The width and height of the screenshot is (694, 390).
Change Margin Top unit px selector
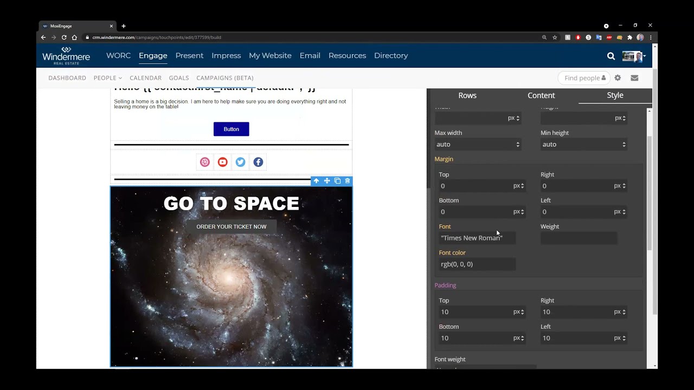tap(519, 186)
